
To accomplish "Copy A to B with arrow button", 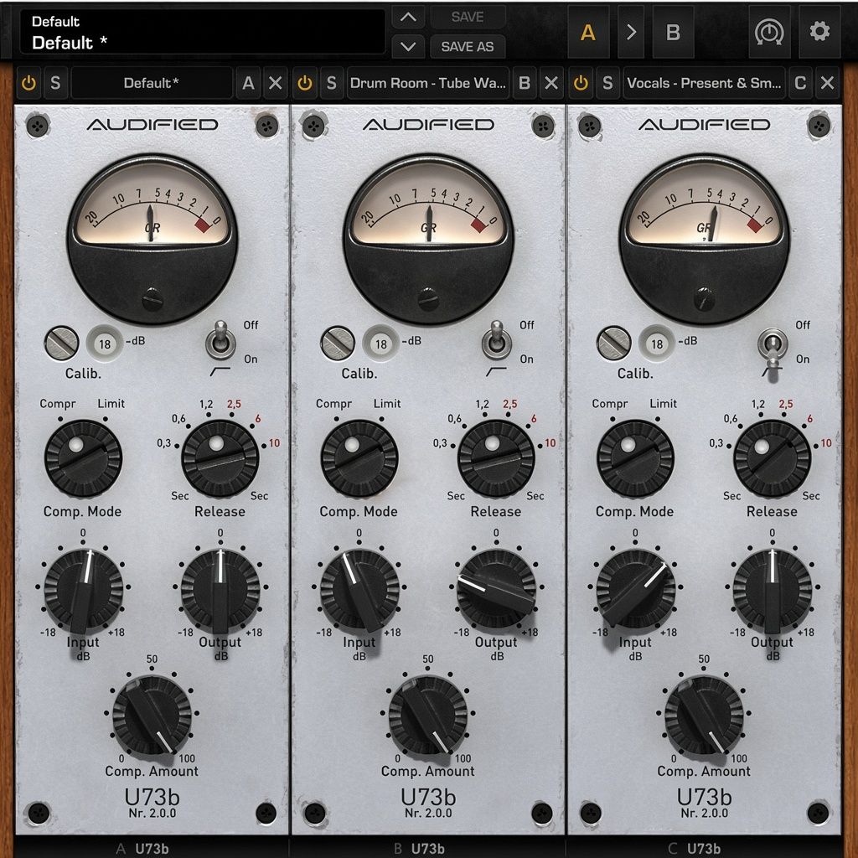I will coord(631,33).
